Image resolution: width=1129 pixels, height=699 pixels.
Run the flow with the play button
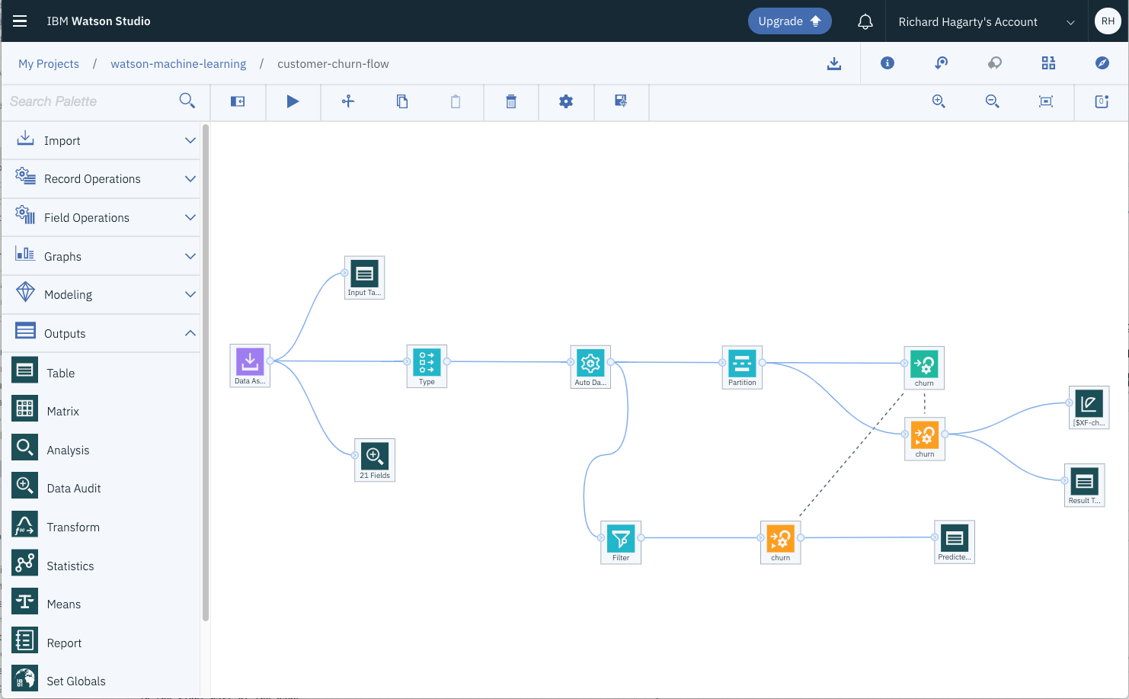[293, 101]
